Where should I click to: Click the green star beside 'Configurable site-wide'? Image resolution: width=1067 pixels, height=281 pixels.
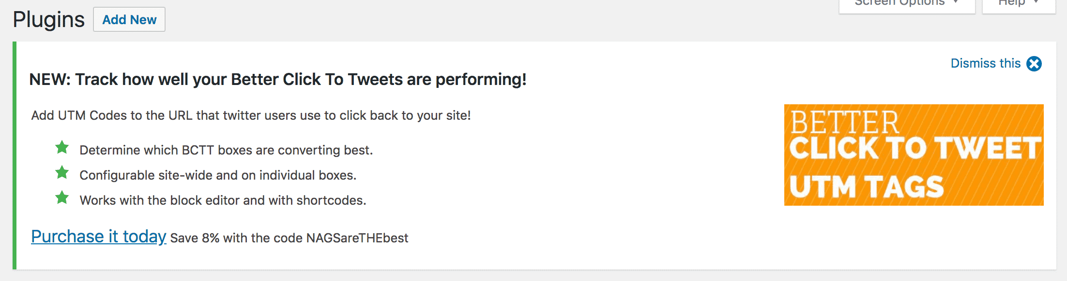pyautogui.click(x=62, y=172)
